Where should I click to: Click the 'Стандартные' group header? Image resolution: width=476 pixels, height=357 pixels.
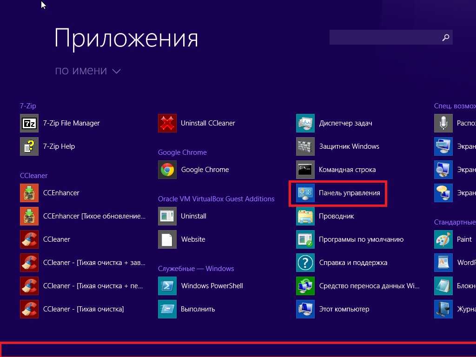coord(455,222)
